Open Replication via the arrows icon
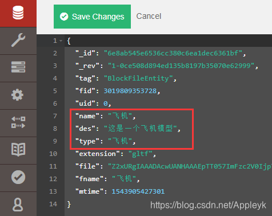This screenshot has height=216, width=272. pos(18,122)
